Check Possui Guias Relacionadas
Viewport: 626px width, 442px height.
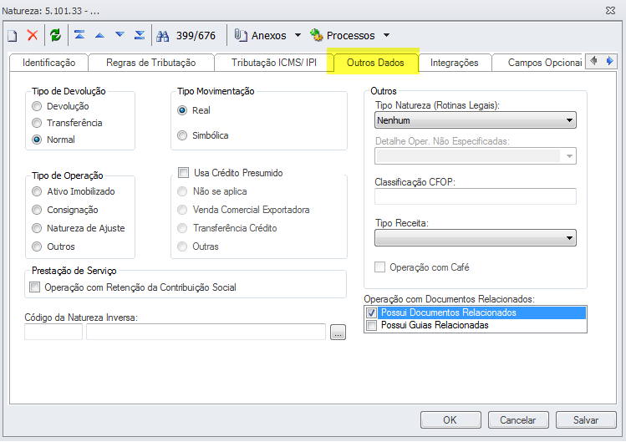(371, 325)
